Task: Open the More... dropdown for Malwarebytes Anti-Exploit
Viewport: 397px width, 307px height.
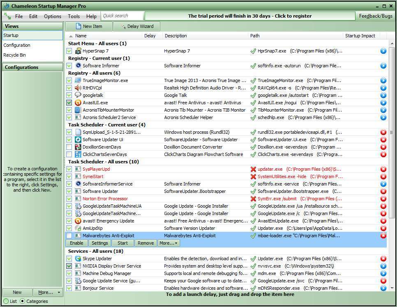Action: (168, 243)
